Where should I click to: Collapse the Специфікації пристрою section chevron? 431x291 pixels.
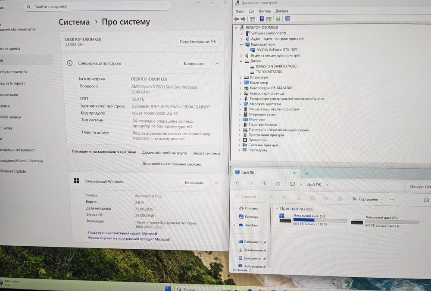[217, 63]
